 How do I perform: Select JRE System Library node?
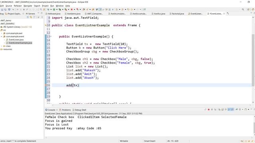(x=18, y=27)
